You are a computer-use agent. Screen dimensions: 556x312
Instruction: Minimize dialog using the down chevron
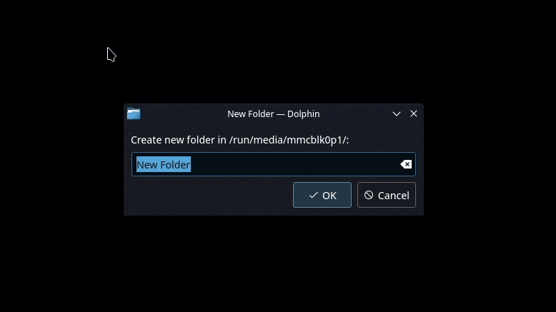pyautogui.click(x=397, y=114)
